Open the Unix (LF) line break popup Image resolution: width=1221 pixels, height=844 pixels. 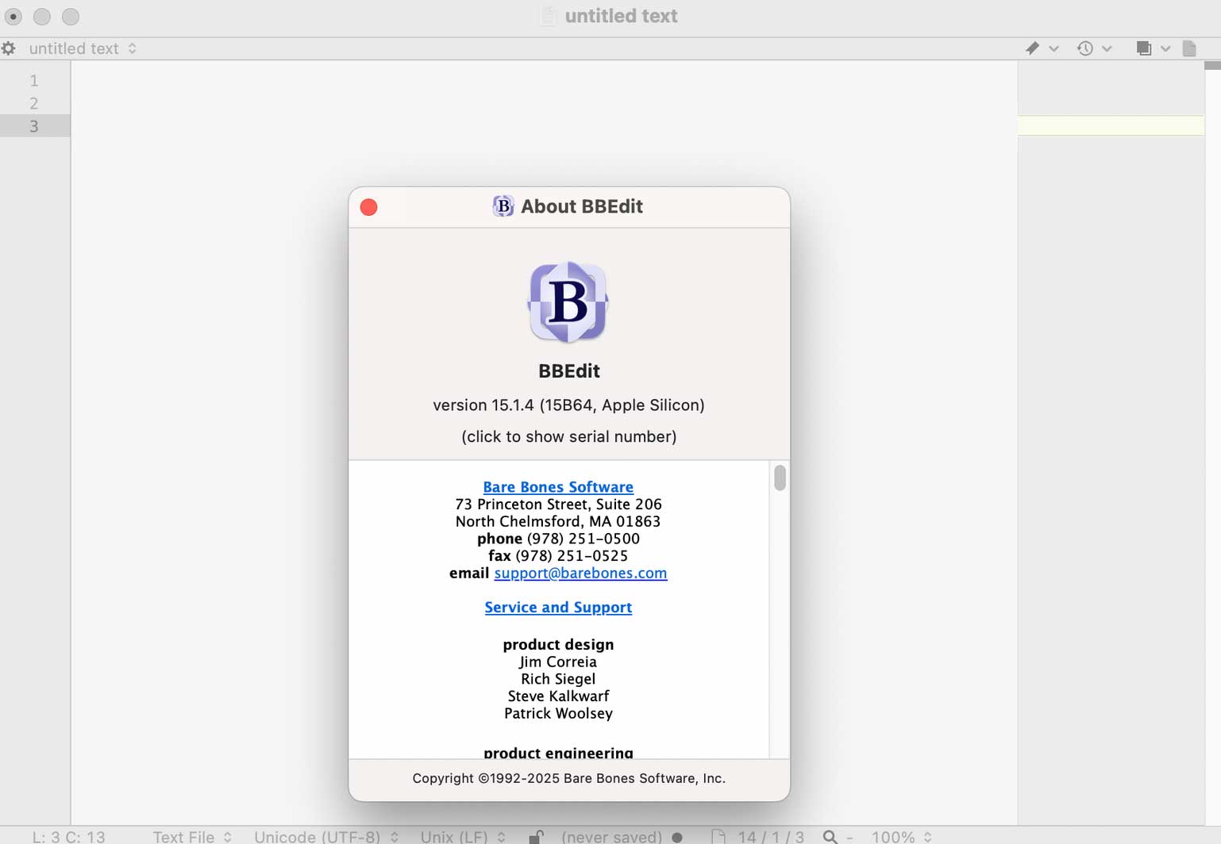coord(463,837)
